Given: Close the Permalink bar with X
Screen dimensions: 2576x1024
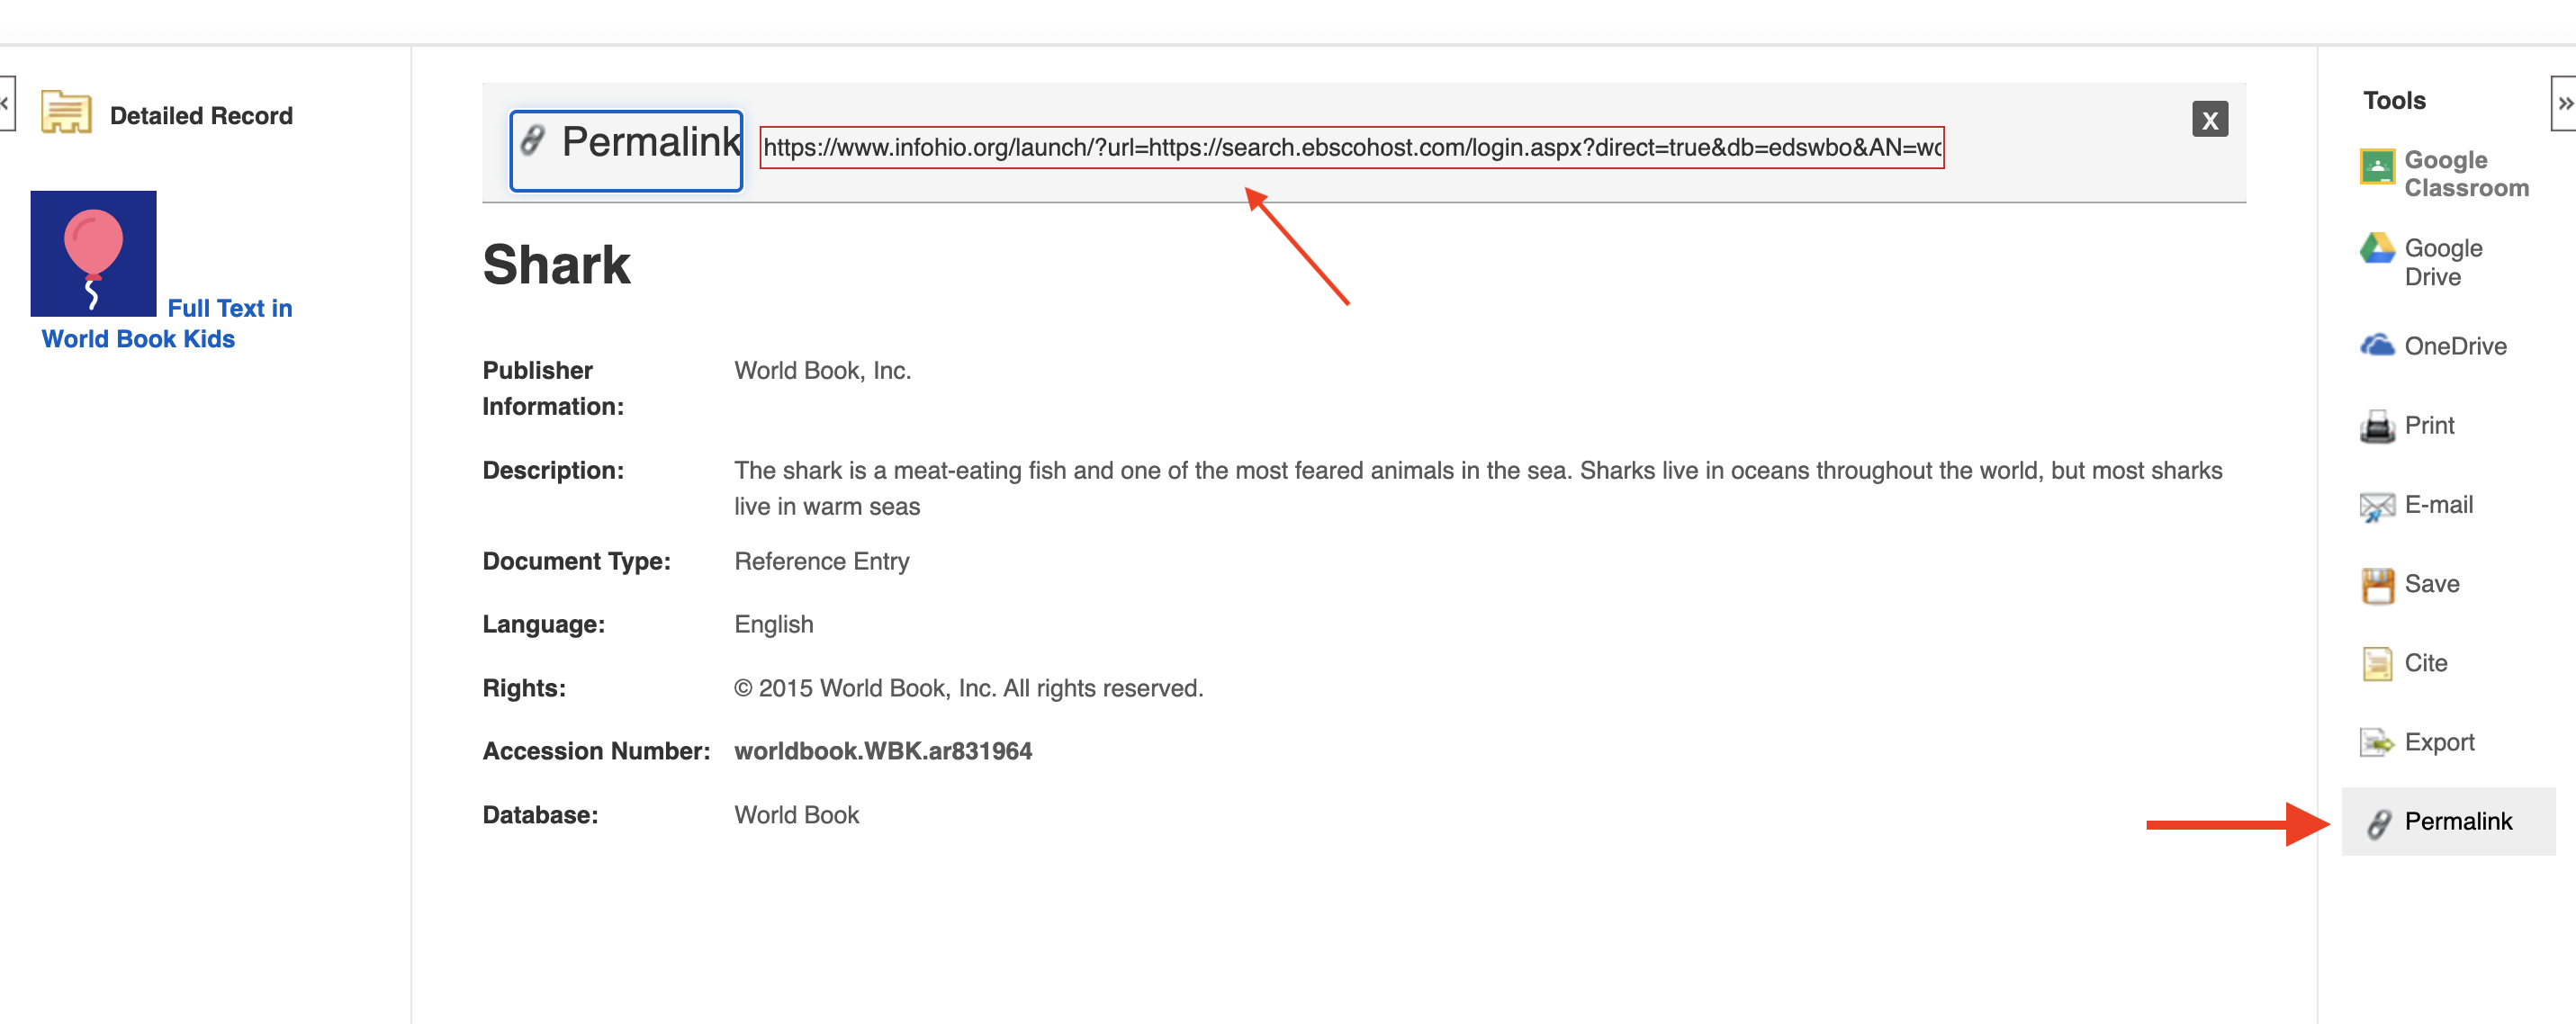Looking at the screenshot, I should (x=2209, y=120).
